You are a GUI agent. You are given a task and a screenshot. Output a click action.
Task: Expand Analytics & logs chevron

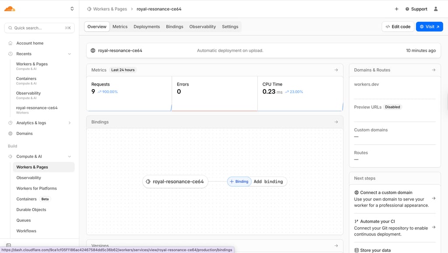[x=70, y=123]
